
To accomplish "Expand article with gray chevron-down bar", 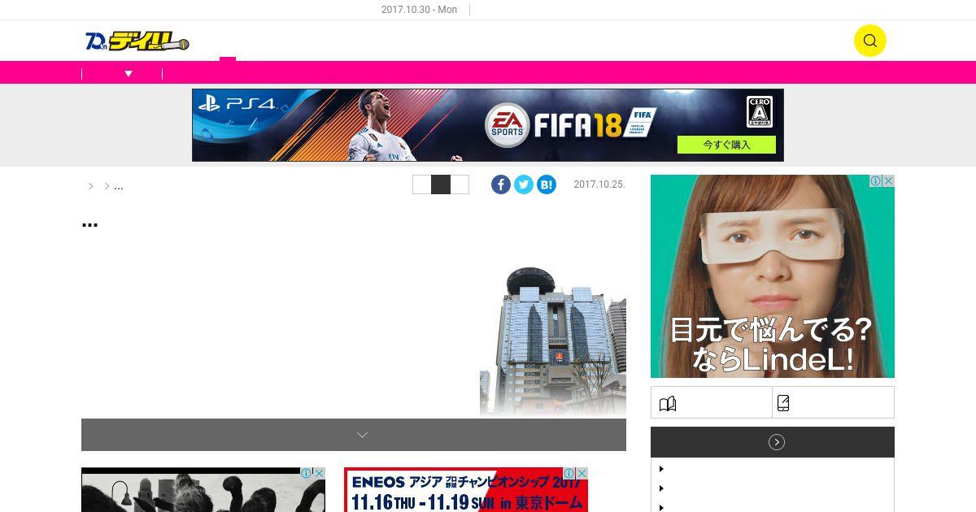I will [354, 435].
